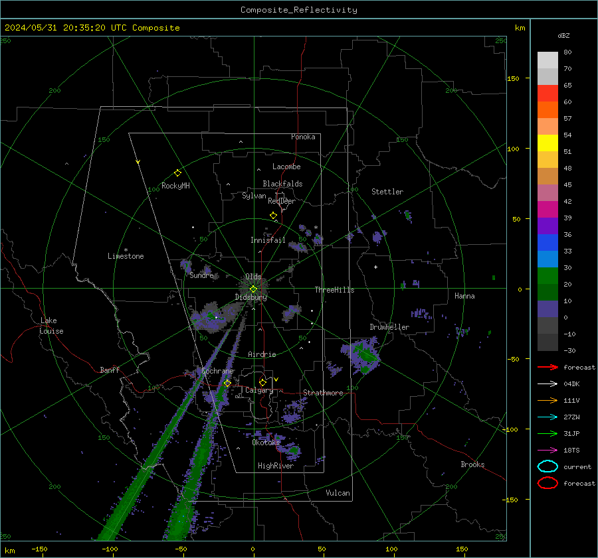The height and width of the screenshot is (558, 598).
Task: Click the yellow diamond marker at RockyMH
Action: (177, 173)
